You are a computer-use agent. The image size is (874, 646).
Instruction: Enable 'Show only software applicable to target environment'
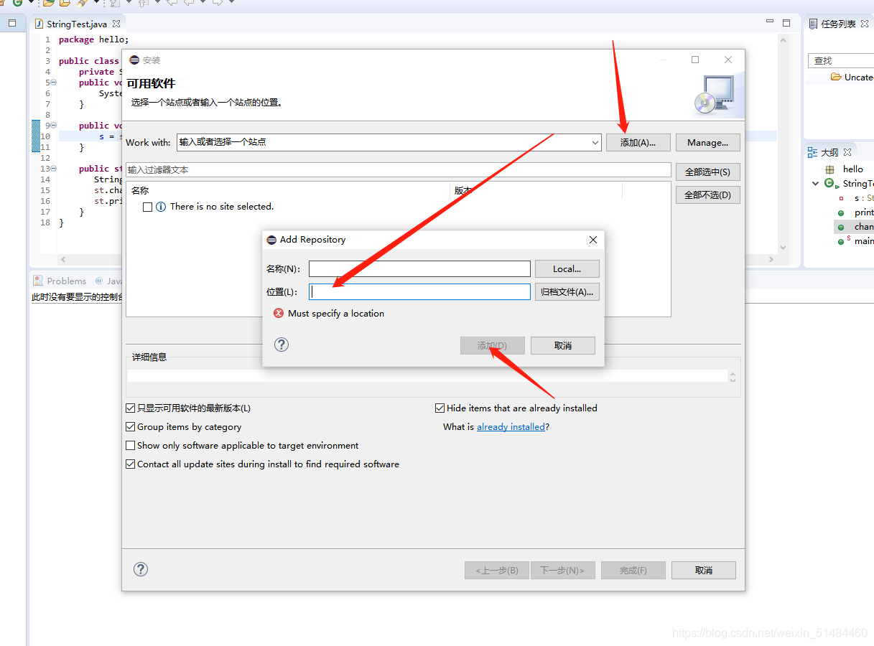click(131, 446)
